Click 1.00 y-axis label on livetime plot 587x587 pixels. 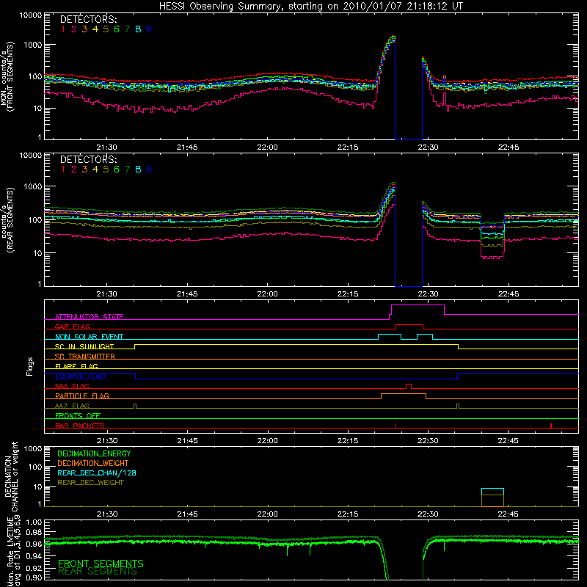click(34, 522)
